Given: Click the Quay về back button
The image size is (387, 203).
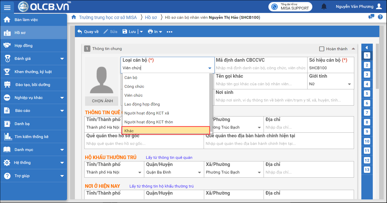Looking at the screenshot, I should pos(88,32).
